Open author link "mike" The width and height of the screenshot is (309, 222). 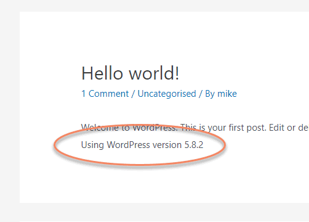tap(227, 94)
